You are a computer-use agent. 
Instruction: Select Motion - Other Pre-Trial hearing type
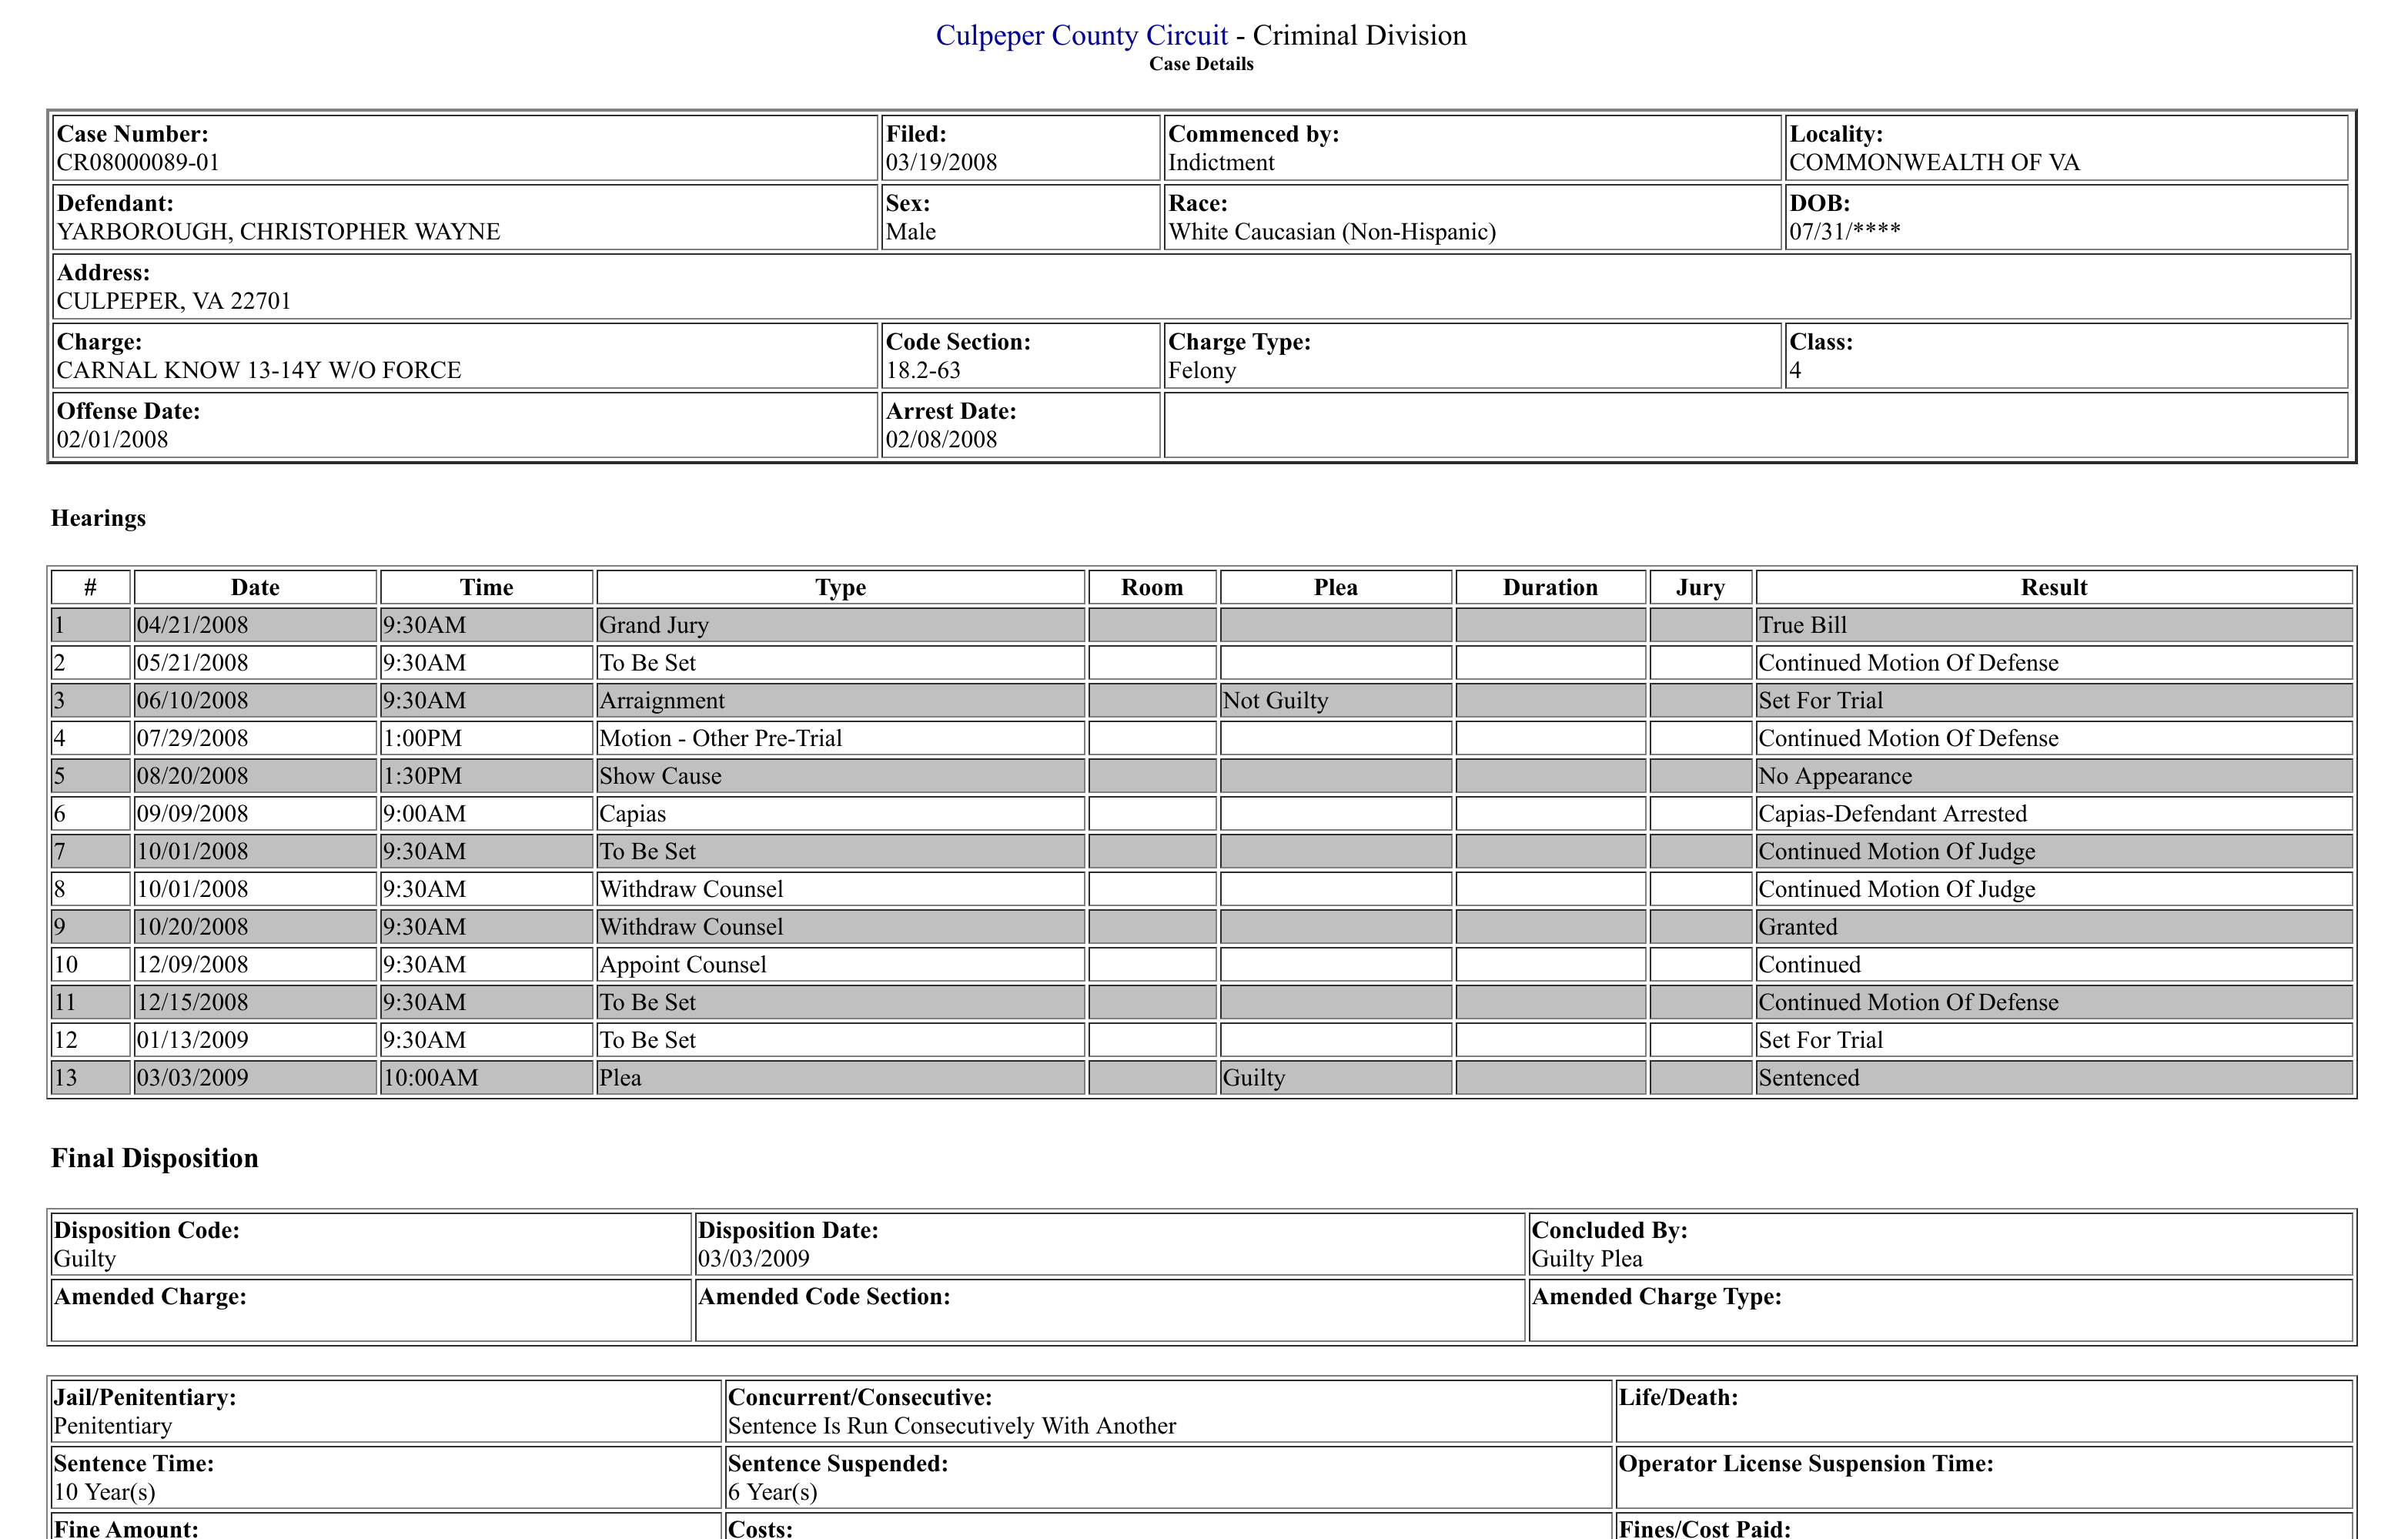pos(721,739)
